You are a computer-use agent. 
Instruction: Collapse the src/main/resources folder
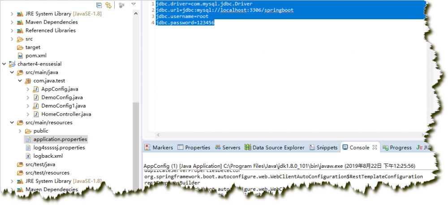click(12, 122)
